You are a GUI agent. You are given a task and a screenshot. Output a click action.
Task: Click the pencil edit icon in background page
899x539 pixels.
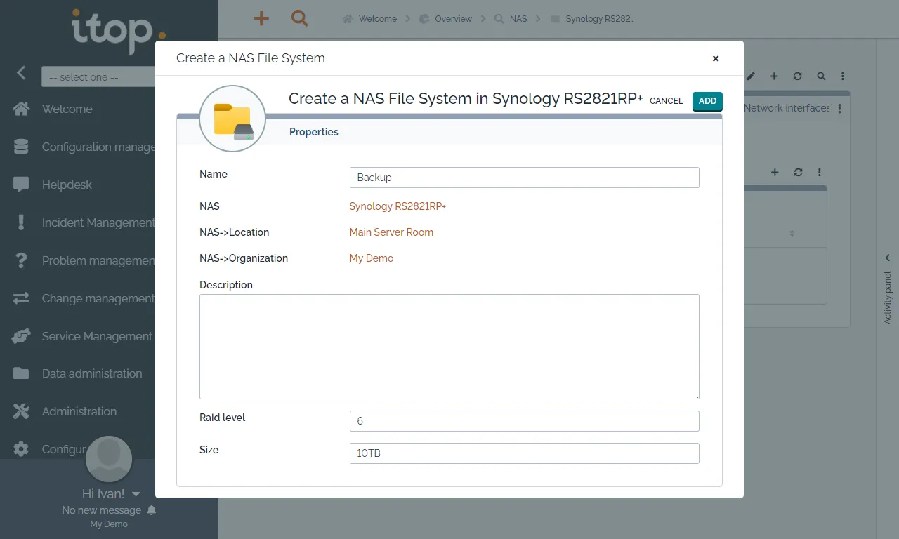[x=751, y=76]
